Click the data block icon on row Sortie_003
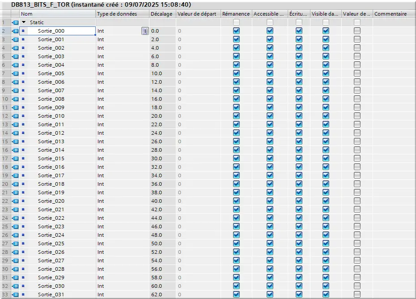416x299 pixels. click(15, 56)
